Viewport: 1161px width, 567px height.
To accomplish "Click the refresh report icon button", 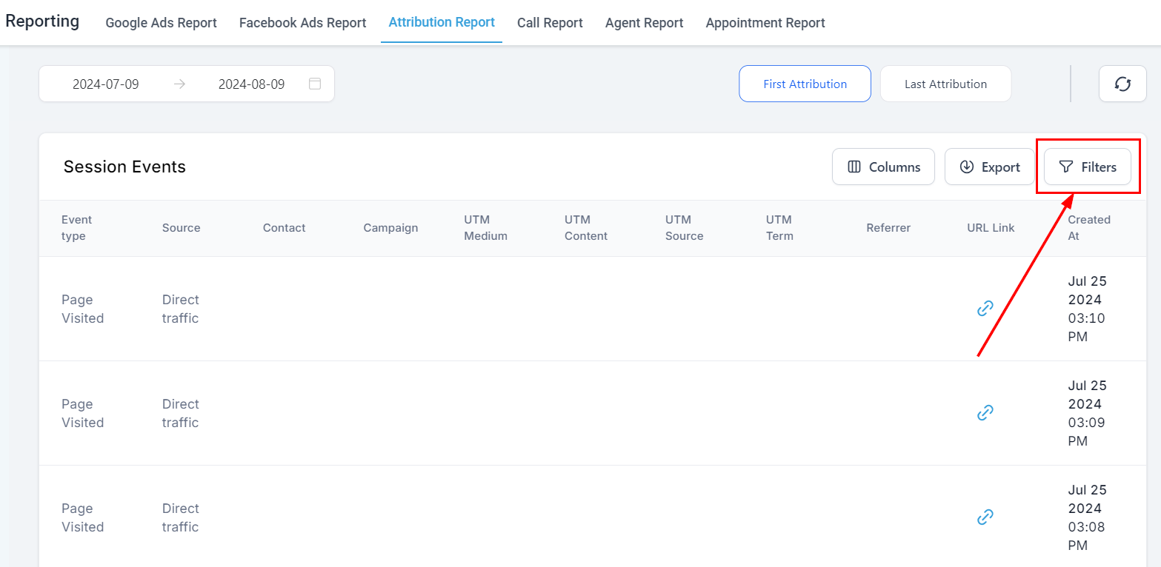I will [x=1122, y=84].
